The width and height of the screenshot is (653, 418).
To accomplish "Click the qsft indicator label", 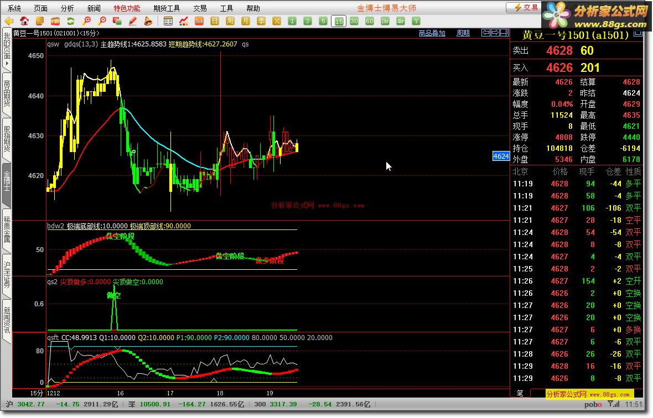I will [x=53, y=337].
